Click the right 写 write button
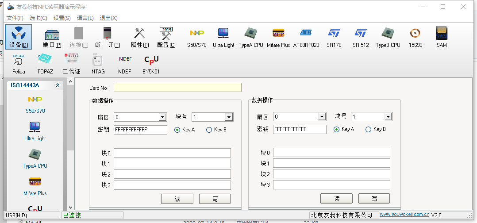Screen dimensions: 477x223 click(x=374, y=199)
